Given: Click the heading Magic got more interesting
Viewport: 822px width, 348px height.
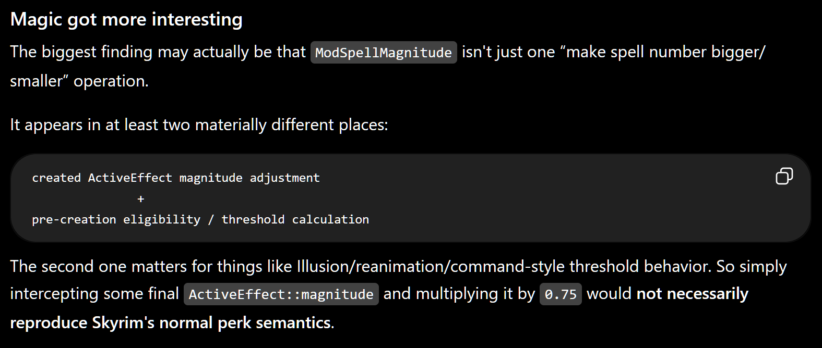Looking at the screenshot, I should [126, 19].
